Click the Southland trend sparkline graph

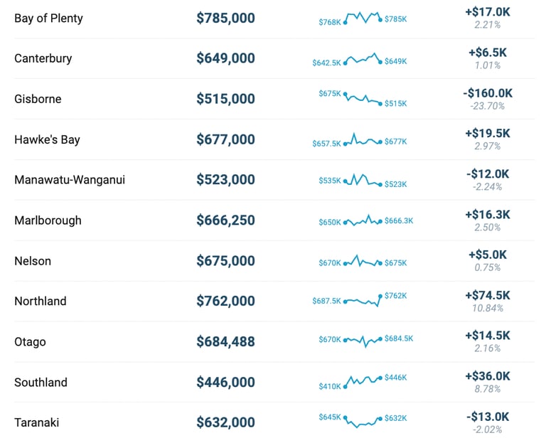click(x=363, y=382)
